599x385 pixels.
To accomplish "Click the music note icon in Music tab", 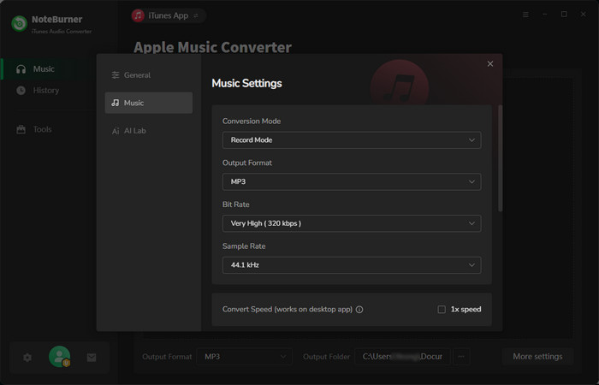I will [115, 103].
